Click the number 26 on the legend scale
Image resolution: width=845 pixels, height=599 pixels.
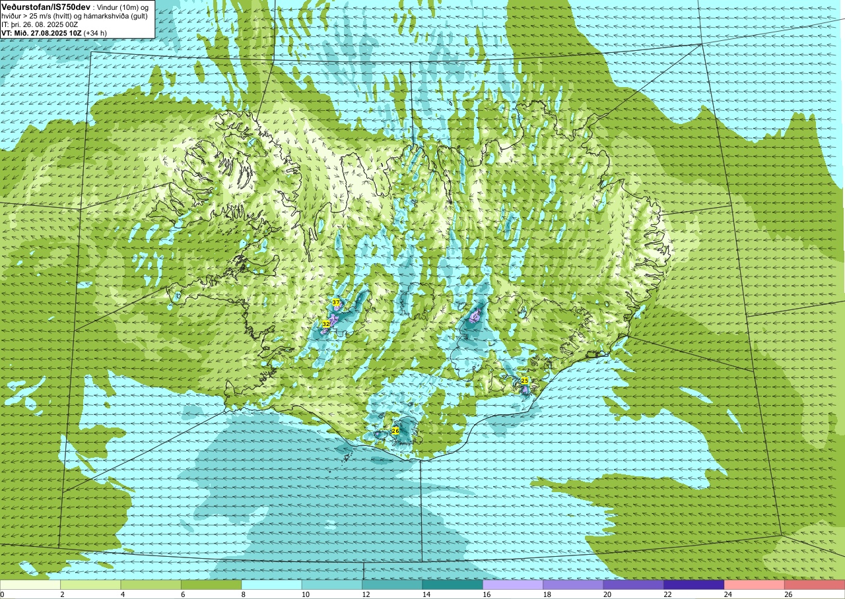click(789, 594)
